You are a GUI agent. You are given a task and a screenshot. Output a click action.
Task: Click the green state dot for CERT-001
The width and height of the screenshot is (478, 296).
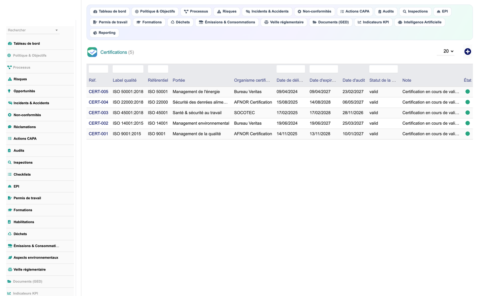coord(468,134)
